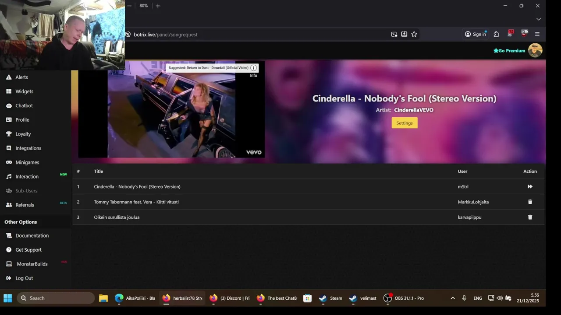Image resolution: width=561 pixels, height=315 pixels.
Task: Click the Cinderella - Nobody's Fool row title
Action: point(137,187)
